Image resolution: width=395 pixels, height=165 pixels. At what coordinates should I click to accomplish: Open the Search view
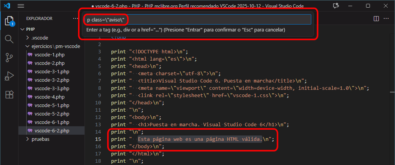click(9, 39)
